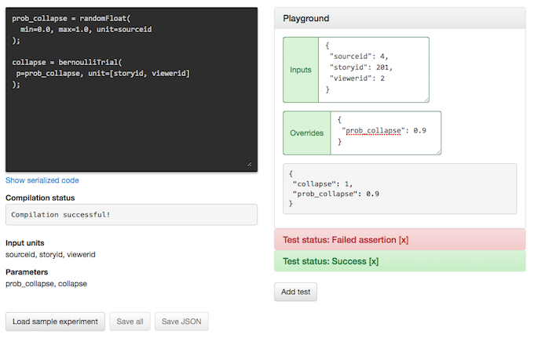
Task: Select the Test status: Success row
Action: [400, 261]
